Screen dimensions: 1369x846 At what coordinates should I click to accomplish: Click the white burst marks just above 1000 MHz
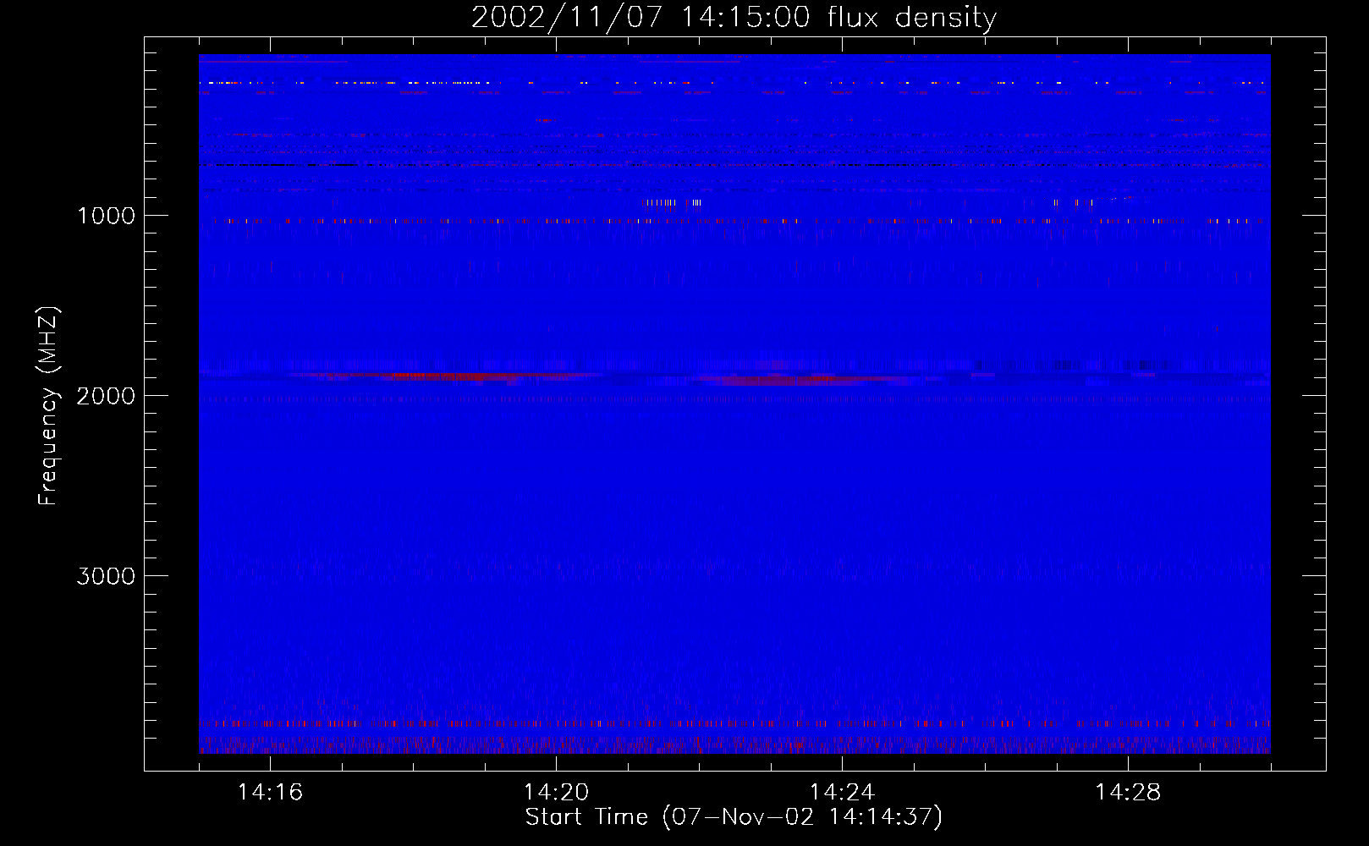click(674, 202)
